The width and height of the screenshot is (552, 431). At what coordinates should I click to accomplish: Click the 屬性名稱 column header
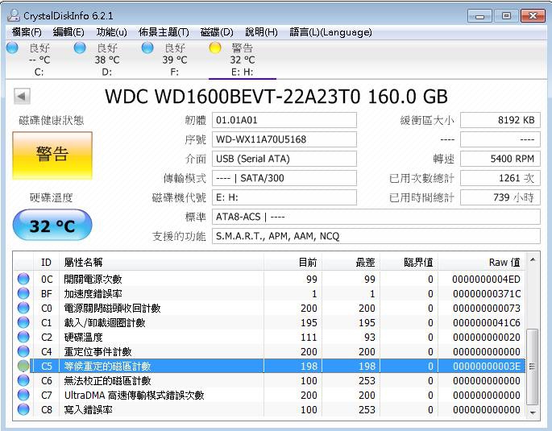pos(161,262)
